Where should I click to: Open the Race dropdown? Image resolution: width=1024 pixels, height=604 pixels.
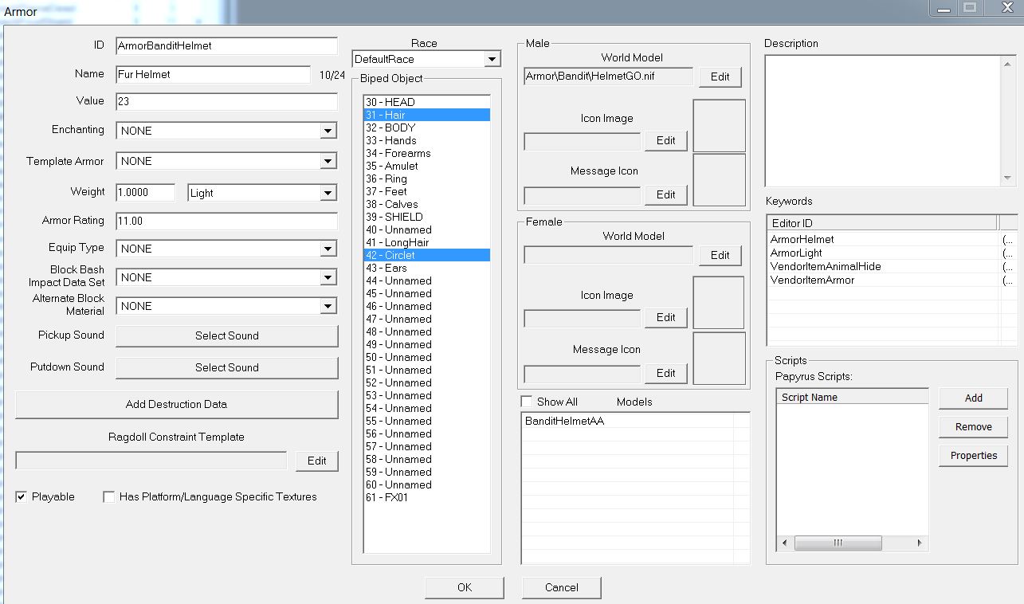point(492,59)
